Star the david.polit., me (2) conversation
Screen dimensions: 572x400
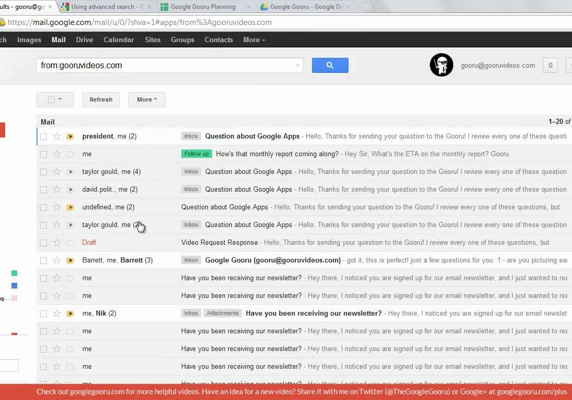click(57, 190)
